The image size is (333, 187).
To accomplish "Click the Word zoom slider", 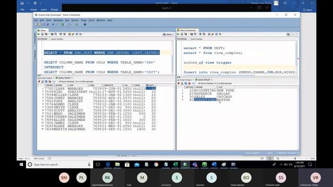I will [295, 158].
